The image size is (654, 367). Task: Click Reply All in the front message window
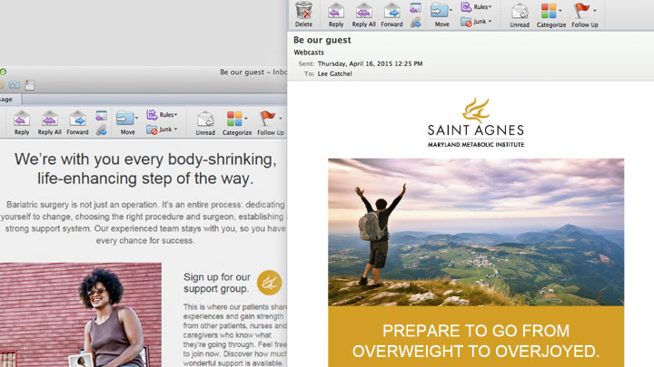363,14
